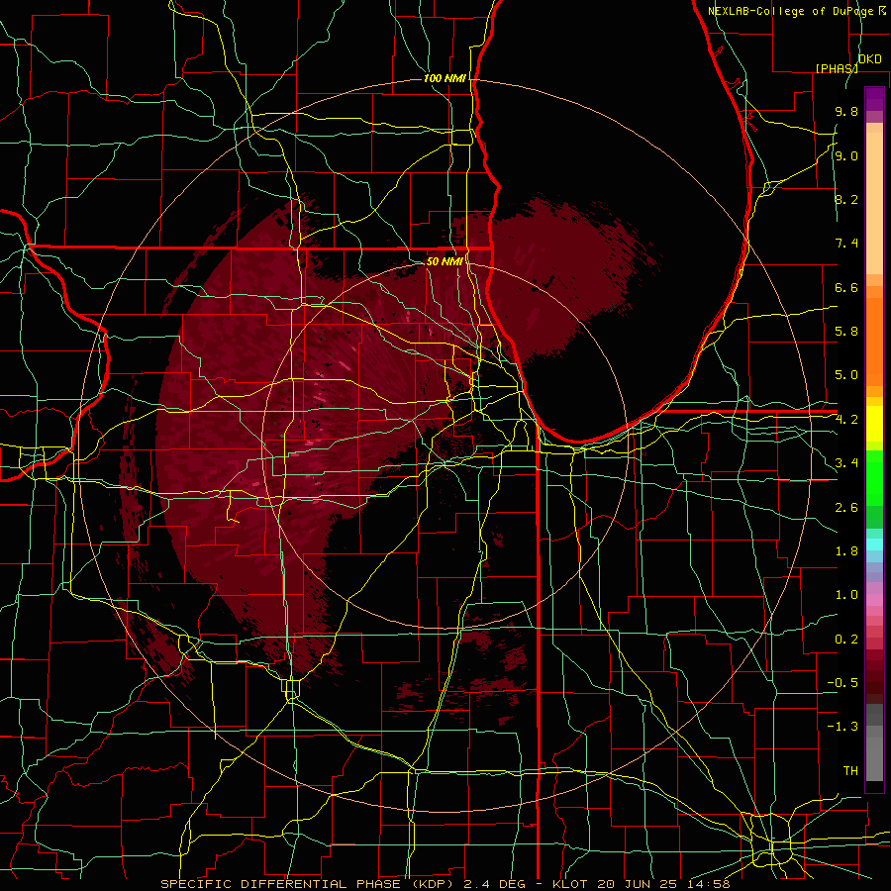Click the 6.6 value on the color scale
This screenshot has height=891, width=891.
(846, 287)
